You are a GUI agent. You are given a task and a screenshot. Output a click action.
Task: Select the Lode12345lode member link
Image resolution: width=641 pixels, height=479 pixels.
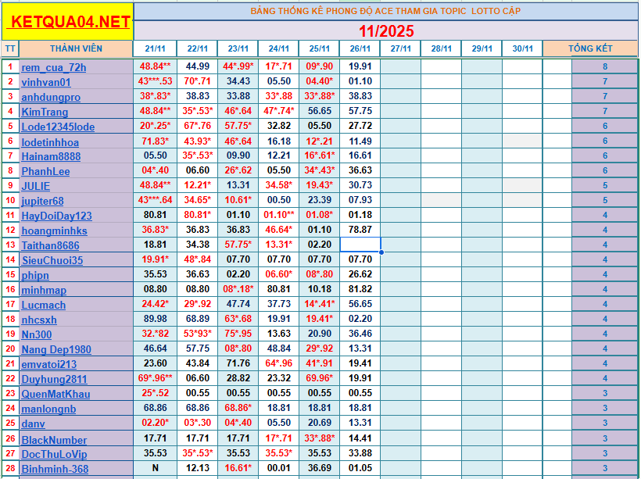coord(58,127)
